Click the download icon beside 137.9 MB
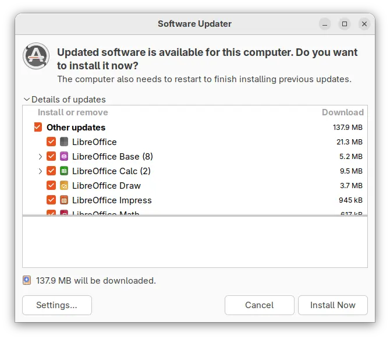Viewport: 390px width, 339px height. 27,280
